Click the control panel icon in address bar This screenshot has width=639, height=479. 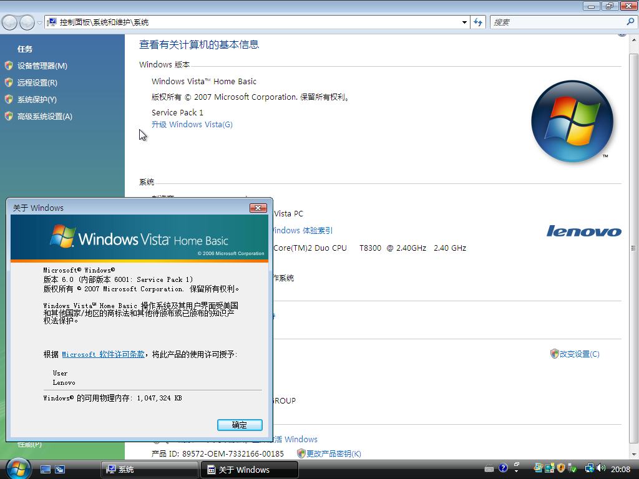click(x=52, y=22)
